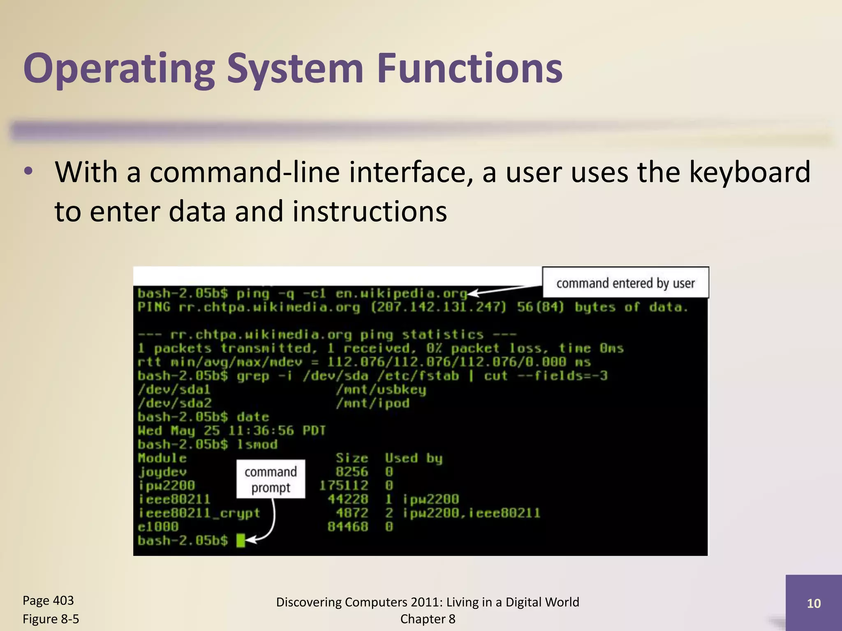Click the "Discovering Computers 2011" footer title

428,602
